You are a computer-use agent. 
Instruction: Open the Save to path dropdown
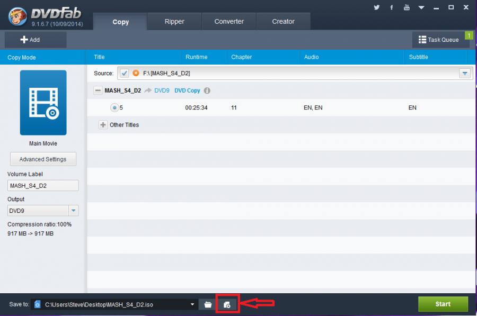tap(192, 304)
